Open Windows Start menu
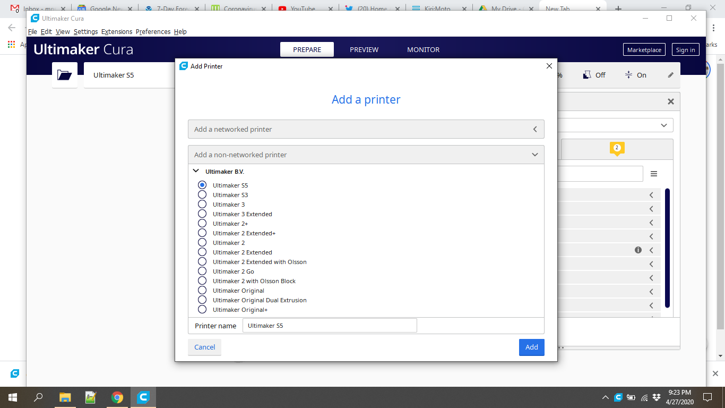Screen dimensions: 725x408 13,397
